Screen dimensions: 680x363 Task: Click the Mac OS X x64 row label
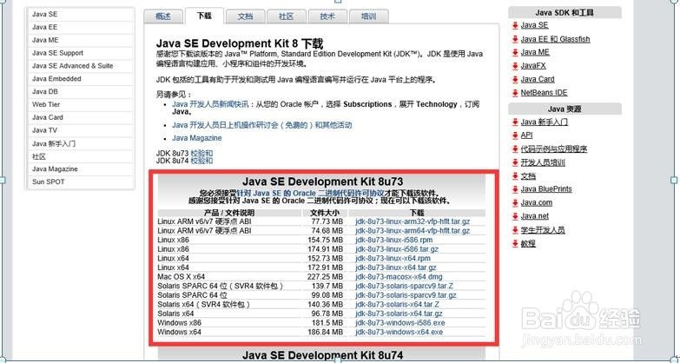click(x=182, y=277)
